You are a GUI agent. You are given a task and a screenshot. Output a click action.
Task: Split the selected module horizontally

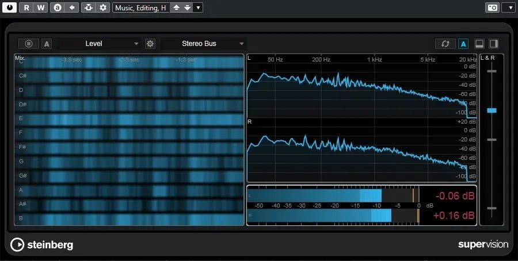(479, 44)
